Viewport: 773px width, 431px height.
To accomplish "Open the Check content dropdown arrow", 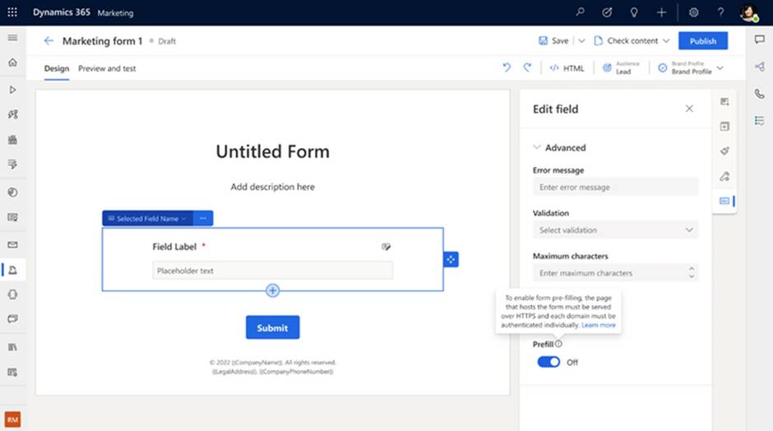I will pyautogui.click(x=666, y=41).
